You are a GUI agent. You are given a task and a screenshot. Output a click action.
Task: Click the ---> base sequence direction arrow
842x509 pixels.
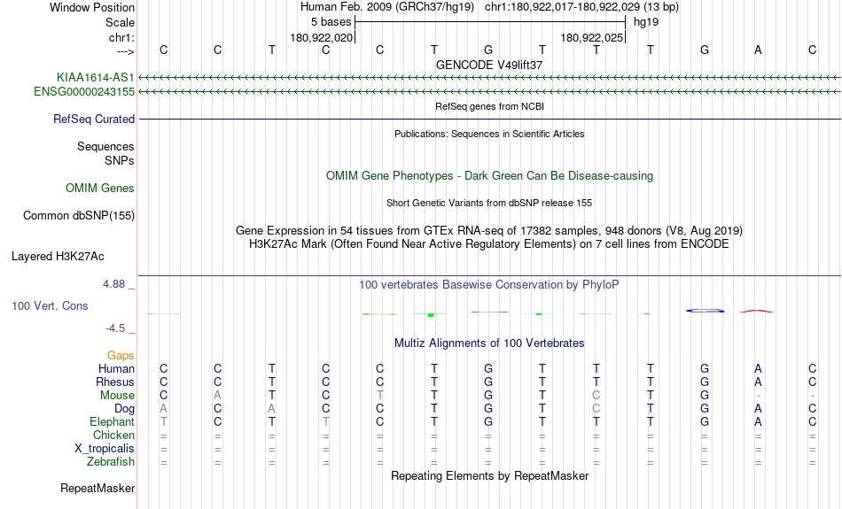point(126,51)
